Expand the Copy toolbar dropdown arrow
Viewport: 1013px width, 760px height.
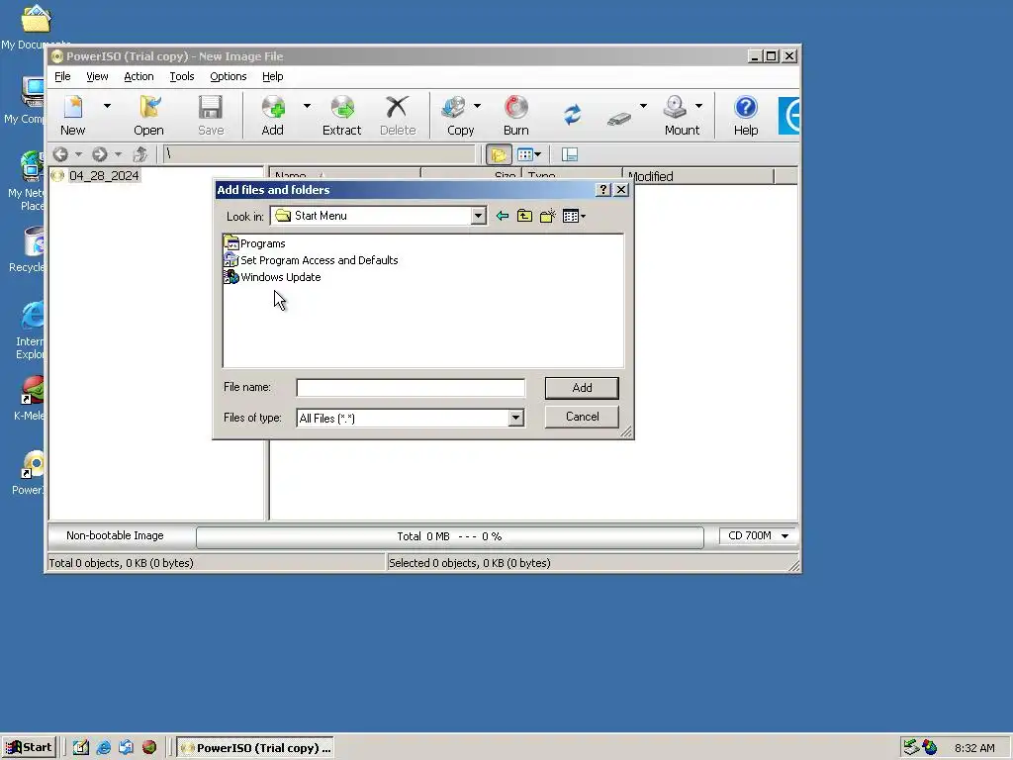pos(478,105)
